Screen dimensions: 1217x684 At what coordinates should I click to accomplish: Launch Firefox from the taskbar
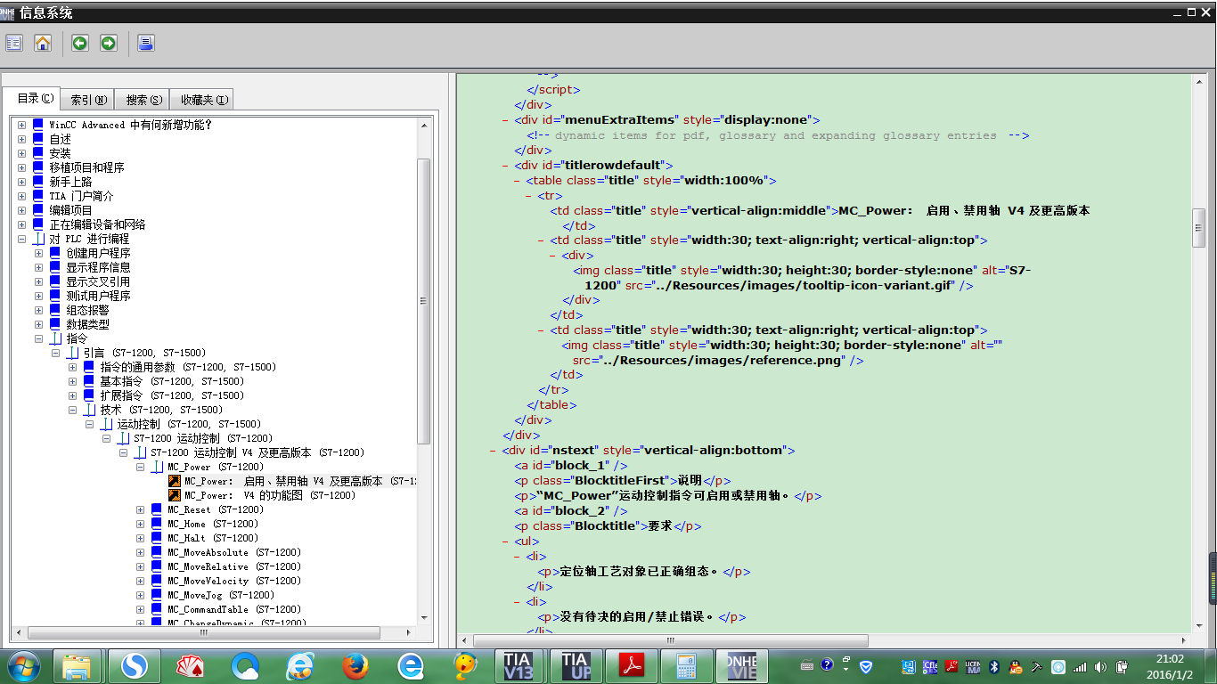point(355,666)
